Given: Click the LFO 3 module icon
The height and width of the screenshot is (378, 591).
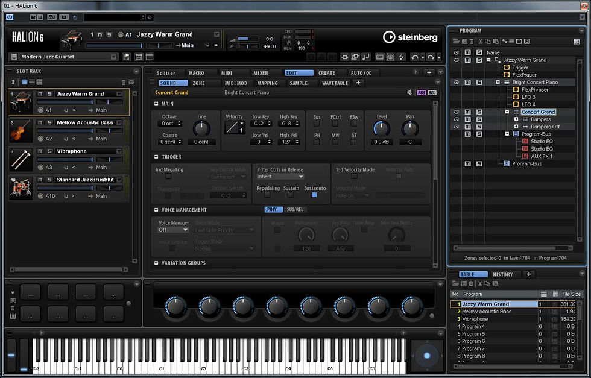Looking at the screenshot, I should click(516, 97).
